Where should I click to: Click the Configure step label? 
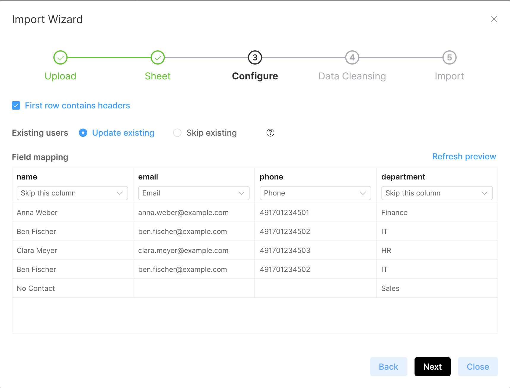coord(255,76)
